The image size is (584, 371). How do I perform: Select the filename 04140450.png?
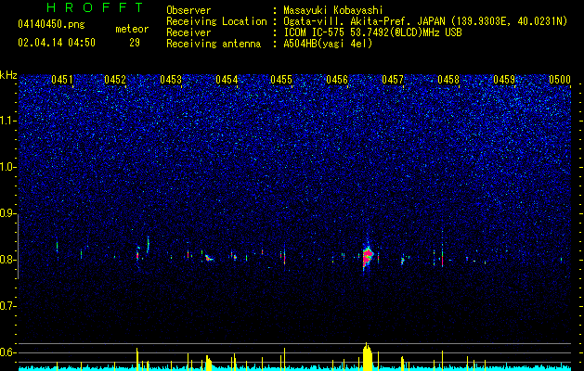click(51, 25)
